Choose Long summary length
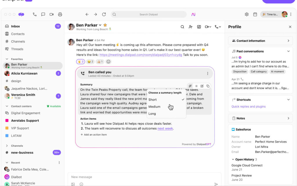The width and height of the screenshot is (297, 186). (152, 114)
